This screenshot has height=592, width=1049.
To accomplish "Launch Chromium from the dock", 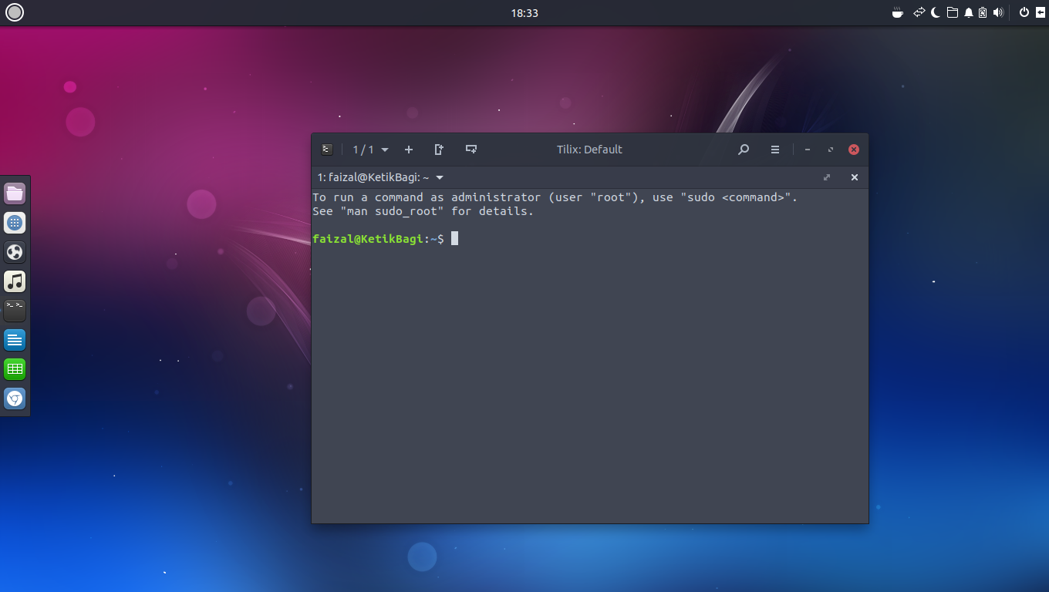I will click(15, 399).
